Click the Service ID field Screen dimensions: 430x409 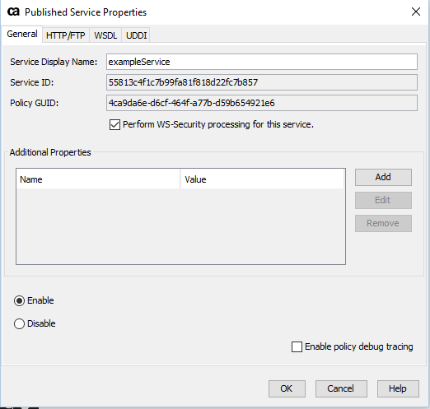pyautogui.click(x=262, y=82)
